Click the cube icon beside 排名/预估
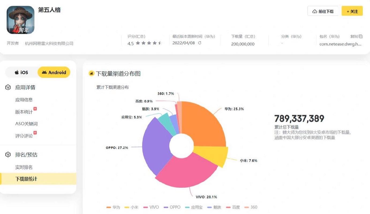Screen dimensions: 370x214 click(x=8, y=155)
